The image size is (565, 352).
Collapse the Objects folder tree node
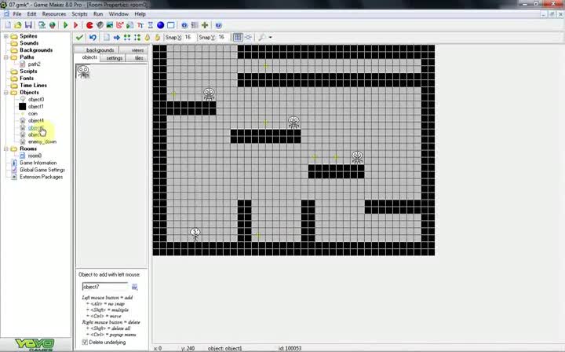click(5, 93)
